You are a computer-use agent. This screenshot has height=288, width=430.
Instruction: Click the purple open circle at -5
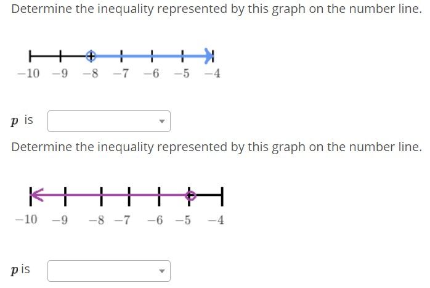tap(191, 196)
